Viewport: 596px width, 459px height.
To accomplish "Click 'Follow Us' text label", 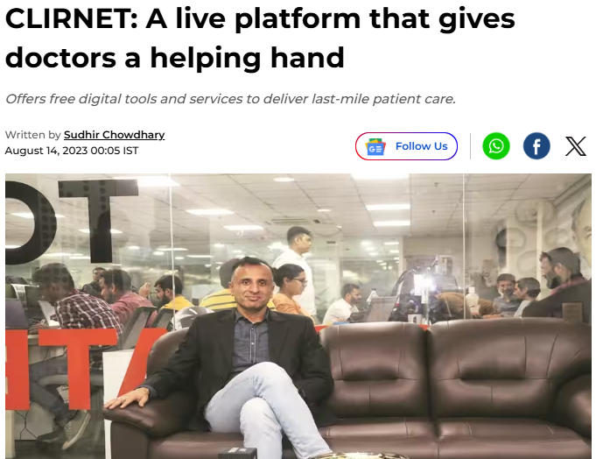I will [422, 146].
